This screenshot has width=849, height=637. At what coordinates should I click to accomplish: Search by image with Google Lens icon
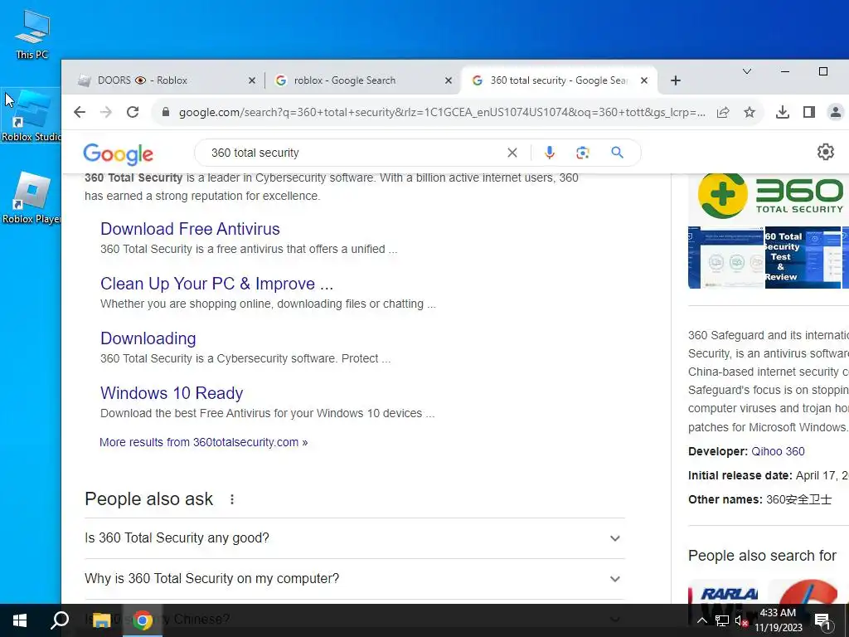click(583, 153)
